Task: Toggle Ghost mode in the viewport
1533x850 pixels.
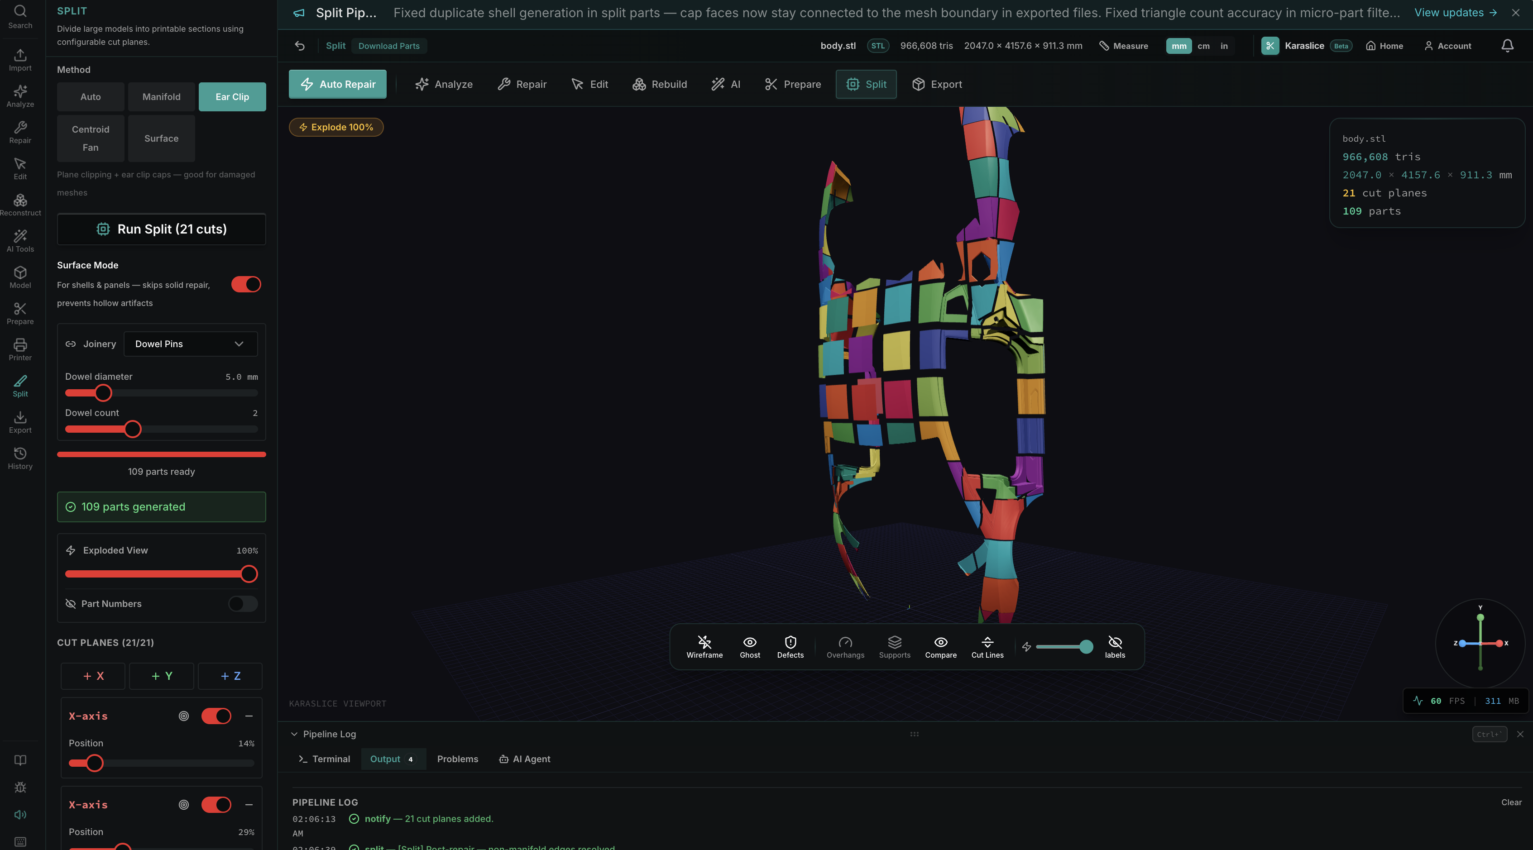Action: click(749, 647)
